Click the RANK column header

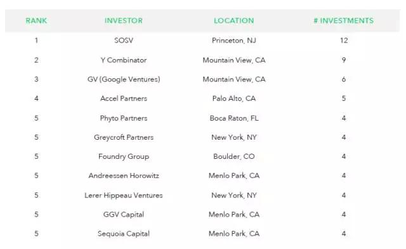(x=36, y=21)
